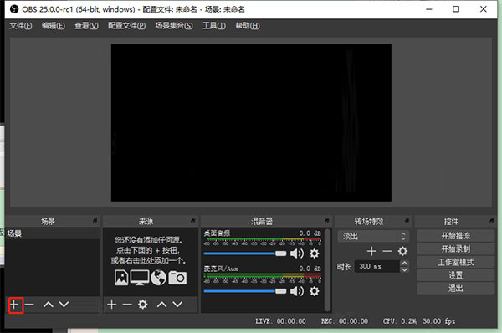The height and width of the screenshot is (333, 502).
Task: Remove the selected source in the Sources panel
Action: click(127, 305)
